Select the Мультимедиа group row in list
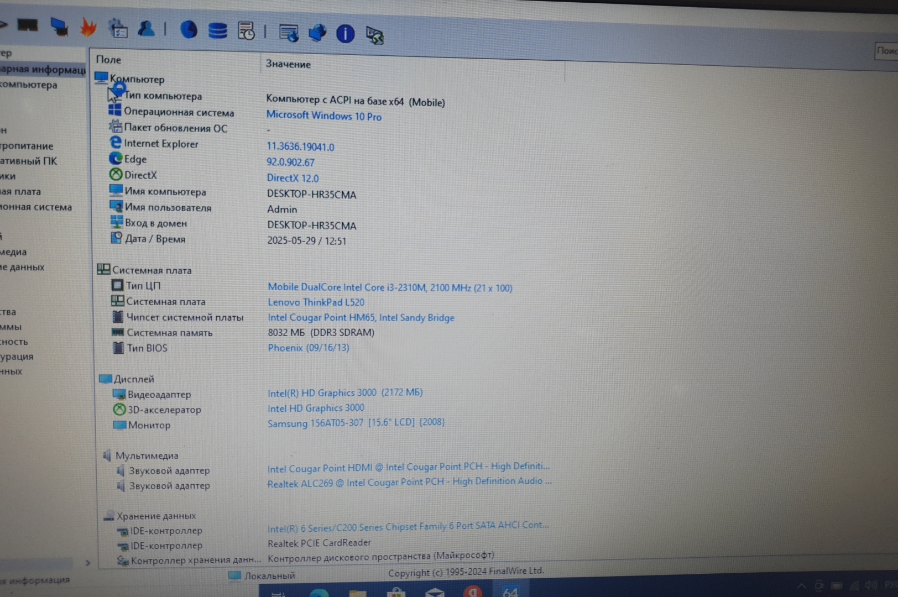The image size is (898, 597). pos(147,455)
